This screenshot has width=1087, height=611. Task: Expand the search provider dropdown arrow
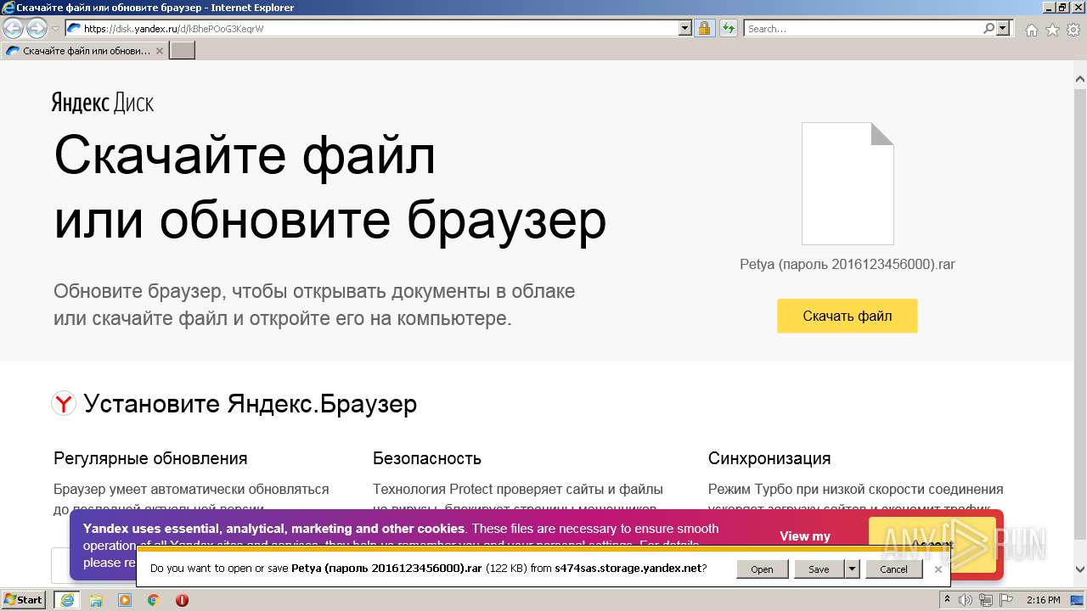pyautogui.click(x=1004, y=28)
